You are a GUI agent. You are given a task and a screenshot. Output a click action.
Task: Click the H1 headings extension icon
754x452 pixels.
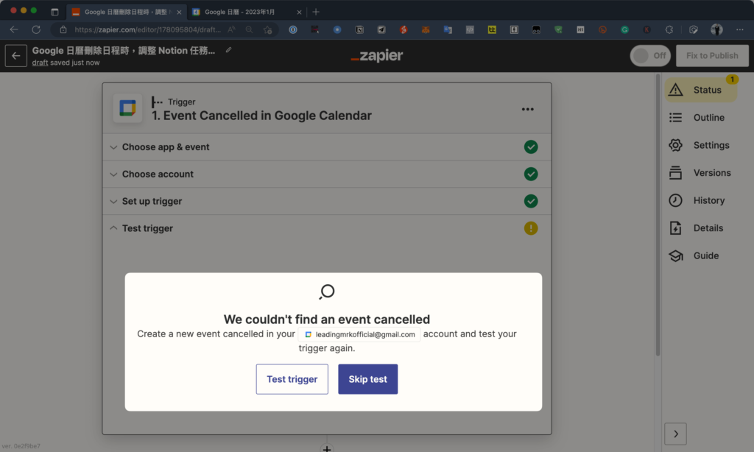[580, 29]
